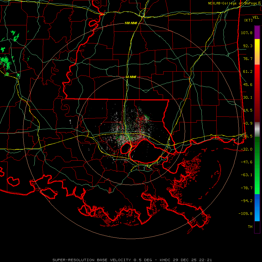Click the TH legend label
262x262 pixels.
tap(250, 227)
